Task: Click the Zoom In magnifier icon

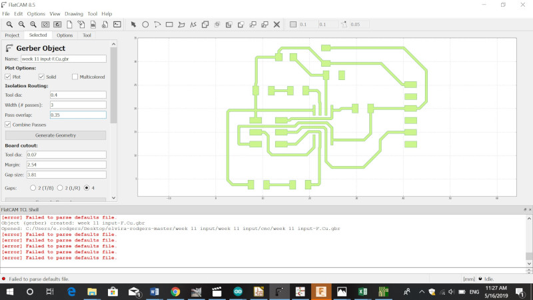Action: 34,25
